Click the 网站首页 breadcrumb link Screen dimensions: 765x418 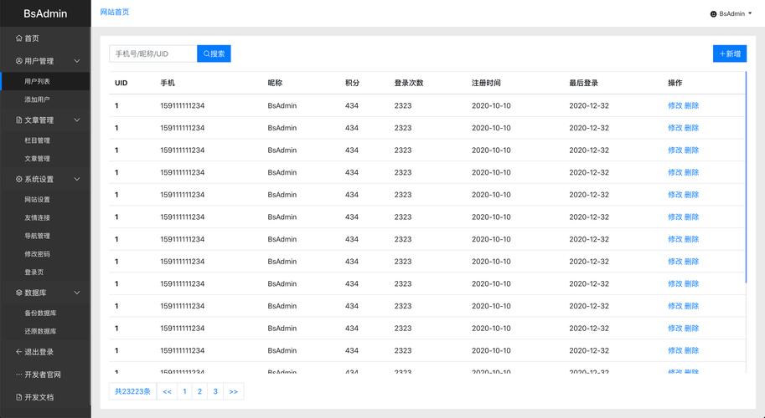[x=115, y=13]
